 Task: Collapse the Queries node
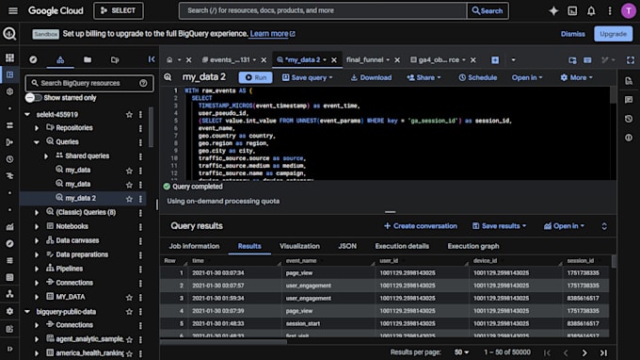pyautogui.click(x=37, y=142)
